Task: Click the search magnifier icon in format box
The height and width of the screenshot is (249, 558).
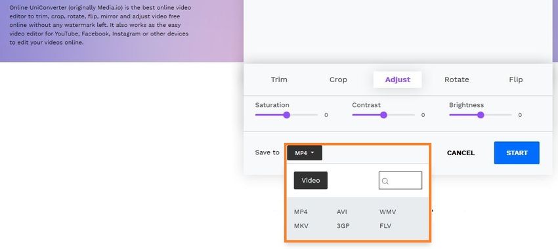Action: 385,181
